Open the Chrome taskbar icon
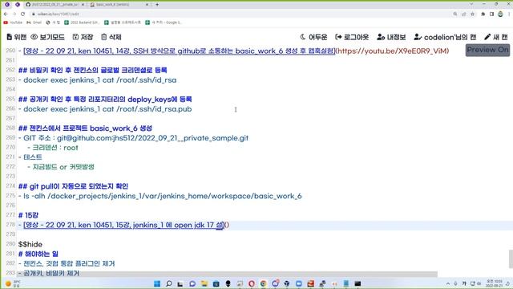513x289 pixels. [x=263, y=283]
